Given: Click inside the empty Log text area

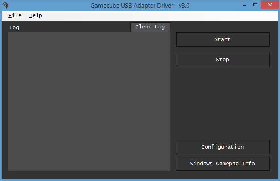Looking at the screenshot, I should pos(89,101).
